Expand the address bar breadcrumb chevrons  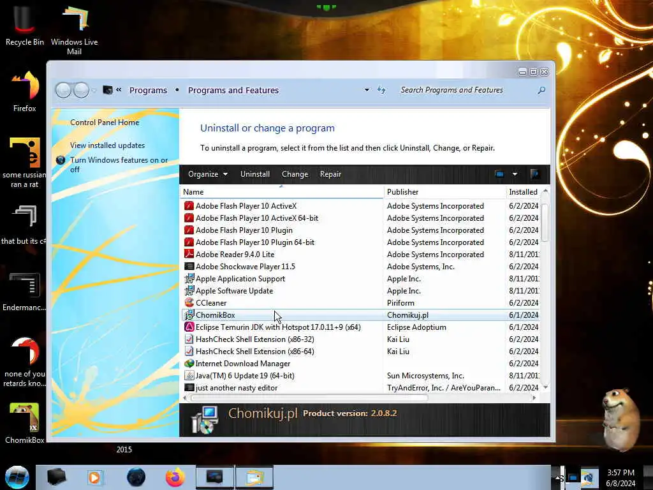(119, 89)
